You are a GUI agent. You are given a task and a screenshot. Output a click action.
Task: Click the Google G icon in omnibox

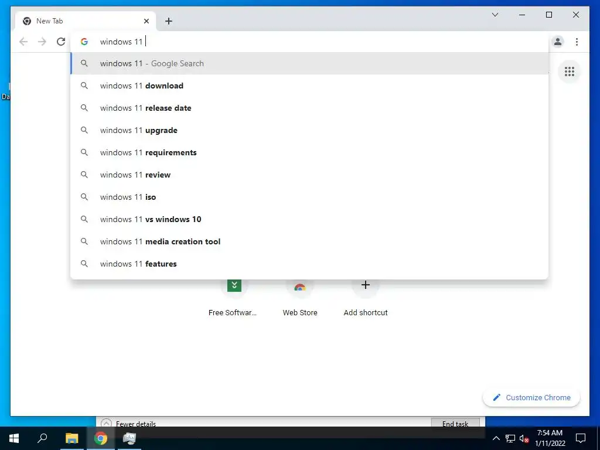point(84,42)
